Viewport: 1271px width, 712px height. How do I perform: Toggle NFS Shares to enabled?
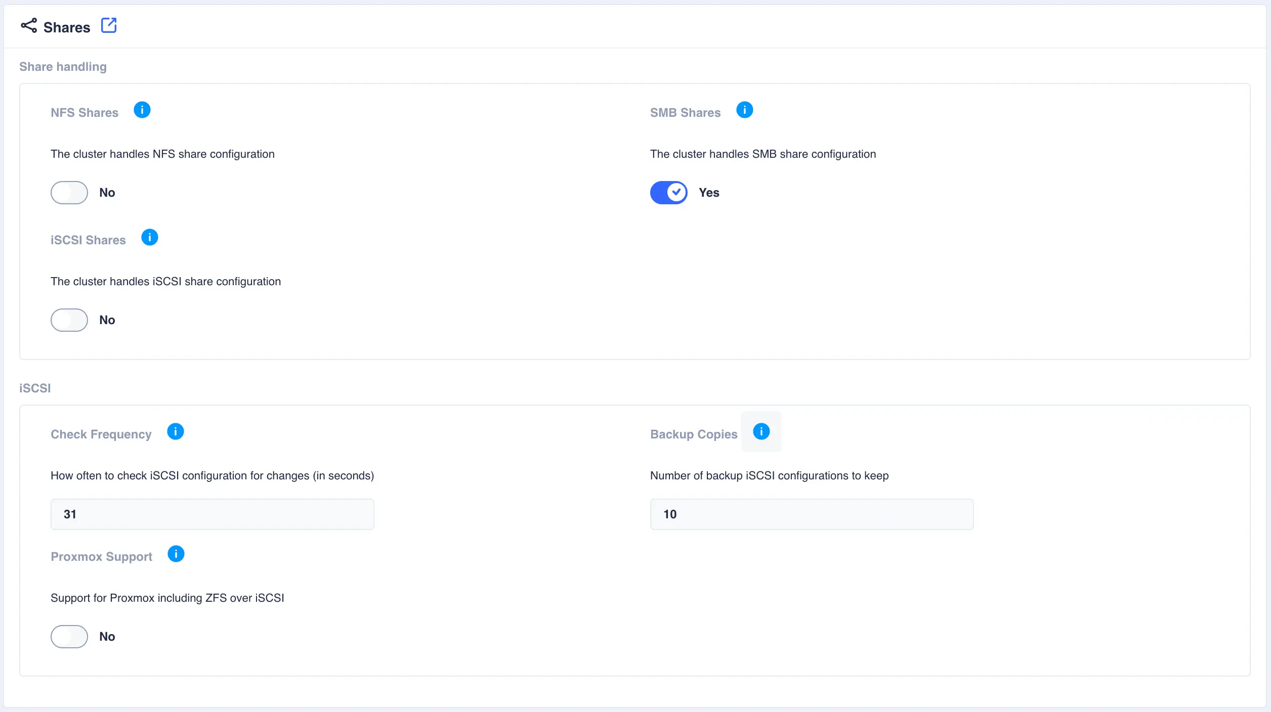click(x=69, y=192)
